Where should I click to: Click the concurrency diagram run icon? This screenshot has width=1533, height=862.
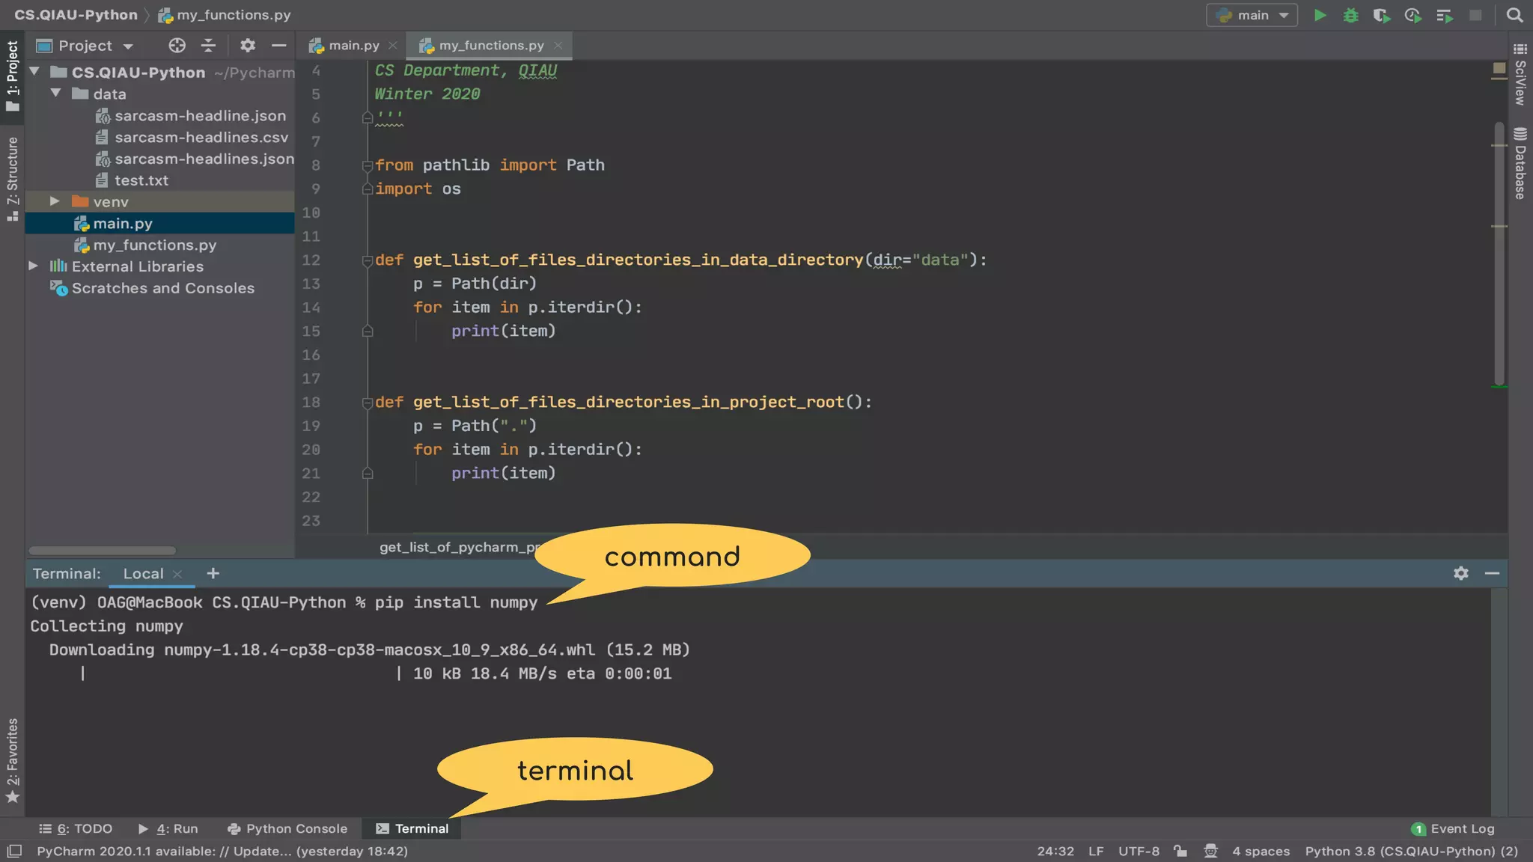(x=1445, y=15)
